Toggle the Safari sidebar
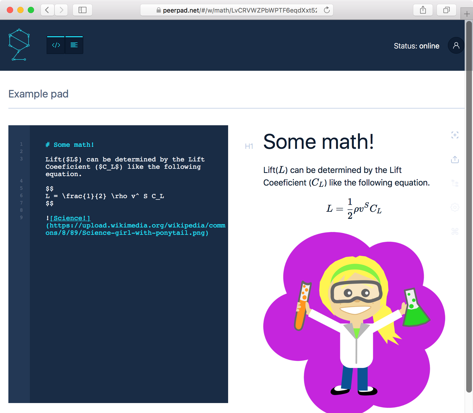The height and width of the screenshot is (413, 473). tap(82, 10)
